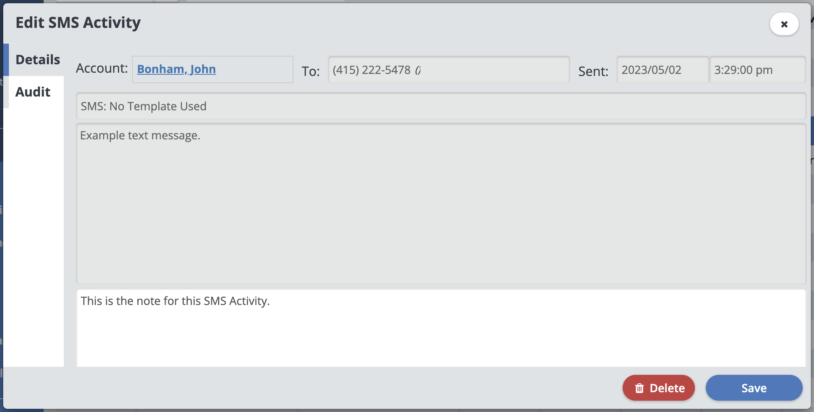The height and width of the screenshot is (412, 814).
Task: Switch to the Details tab
Action: [38, 60]
